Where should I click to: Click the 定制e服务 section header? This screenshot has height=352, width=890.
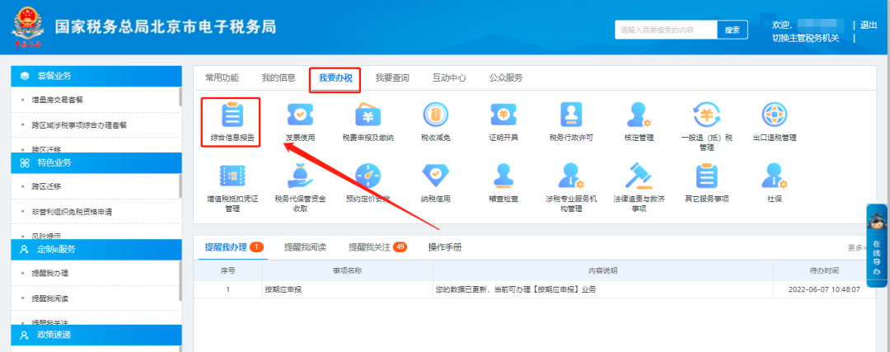(x=96, y=249)
